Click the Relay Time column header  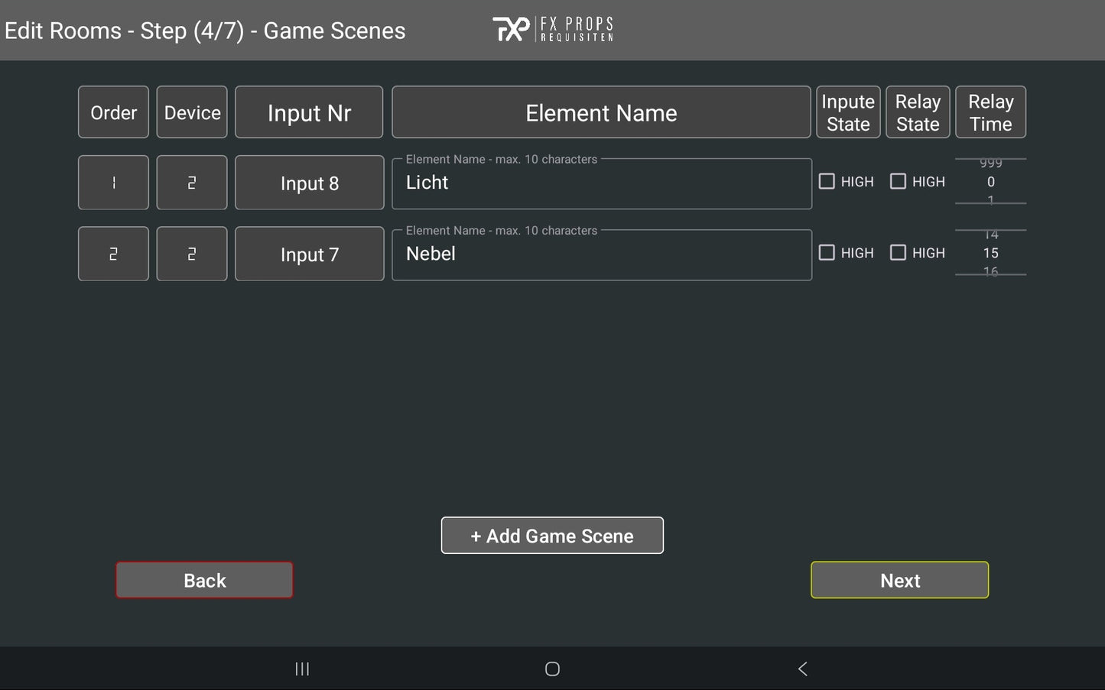[990, 112]
